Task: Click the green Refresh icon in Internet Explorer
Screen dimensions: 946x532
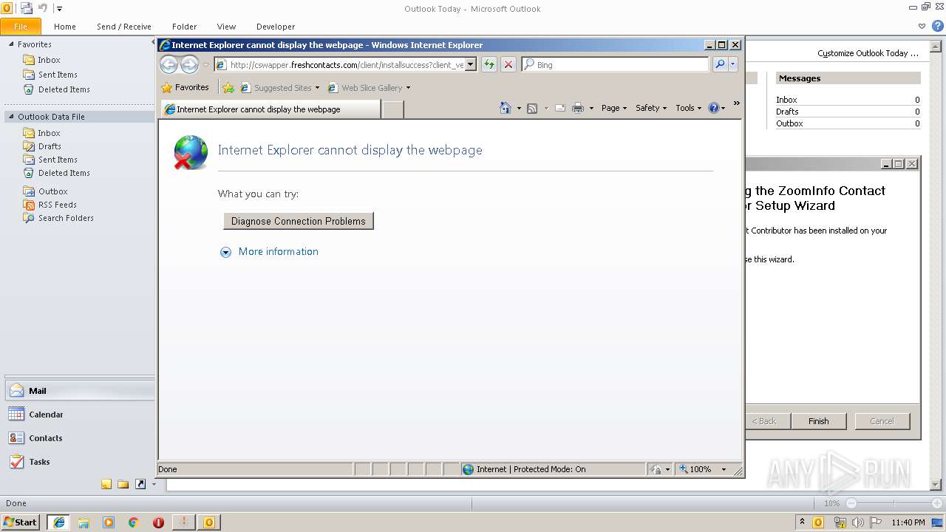Action: [x=489, y=65]
